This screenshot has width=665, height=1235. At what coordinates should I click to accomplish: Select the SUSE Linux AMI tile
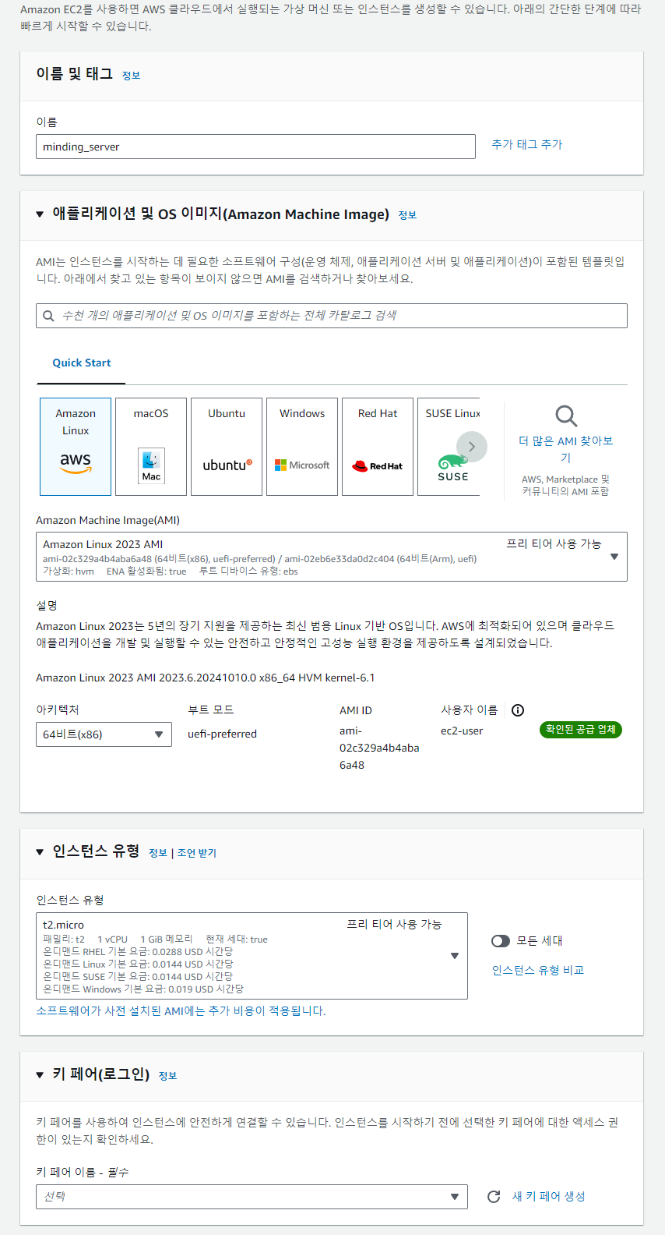[x=449, y=447]
